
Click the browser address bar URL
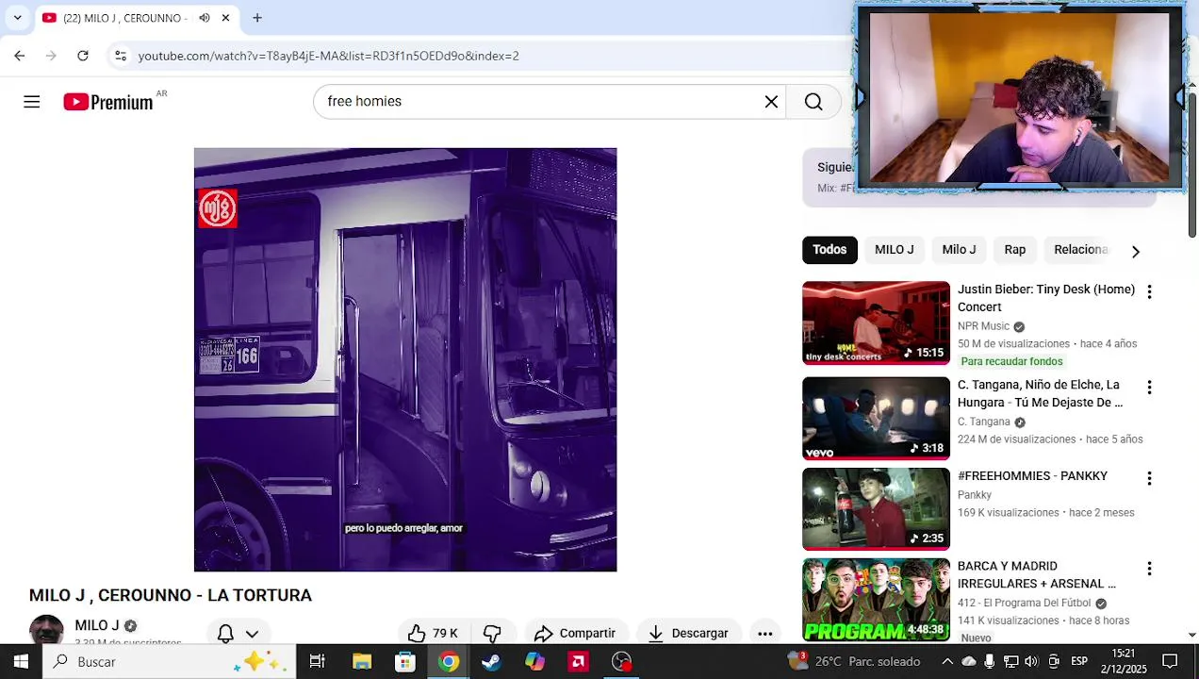tap(328, 56)
